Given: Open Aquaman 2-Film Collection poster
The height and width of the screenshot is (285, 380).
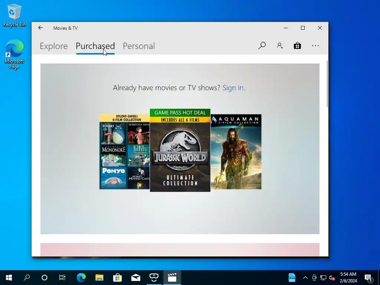Looking at the screenshot, I should tap(236, 152).
